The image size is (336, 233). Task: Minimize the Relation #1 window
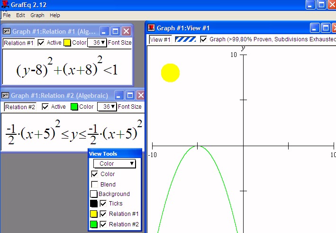(x=104, y=31)
